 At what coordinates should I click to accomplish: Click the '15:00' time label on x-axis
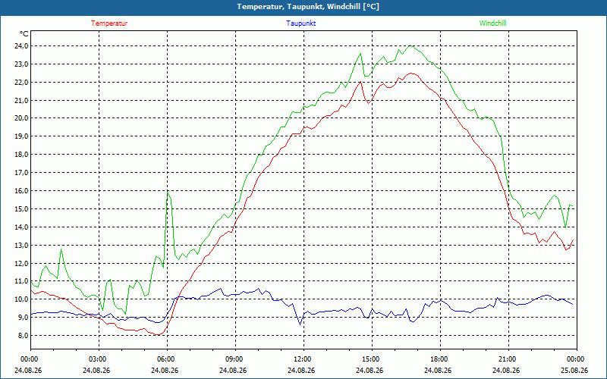click(x=372, y=359)
